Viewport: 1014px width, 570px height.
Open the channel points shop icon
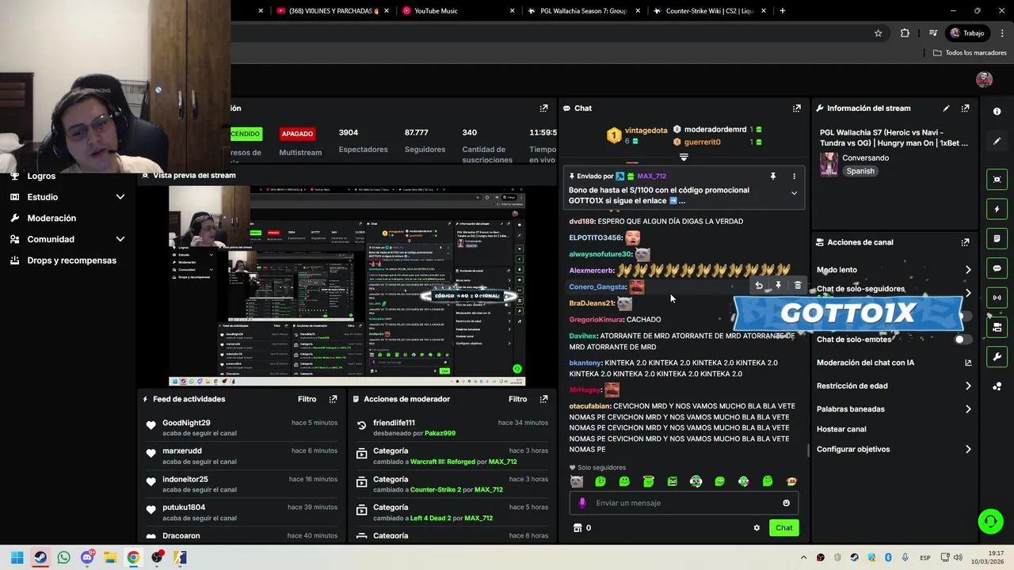(x=578, y=528)
